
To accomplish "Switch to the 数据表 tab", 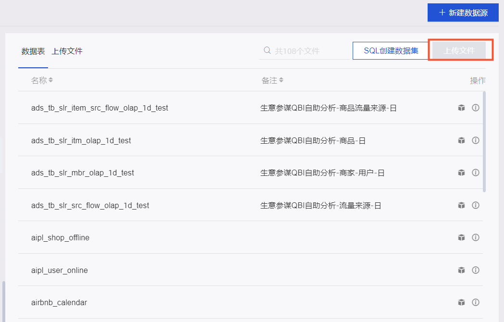I will coord(33,51).
